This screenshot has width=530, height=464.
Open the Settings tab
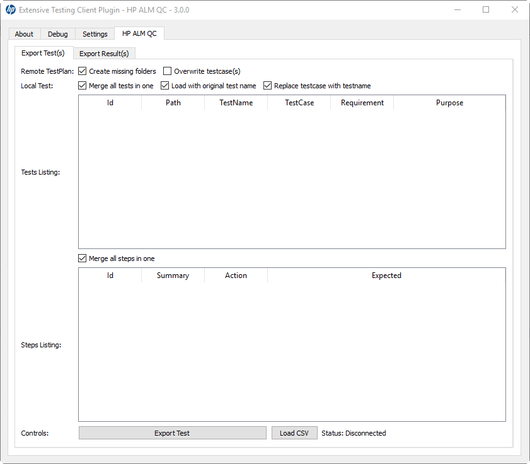coord(95,34)
